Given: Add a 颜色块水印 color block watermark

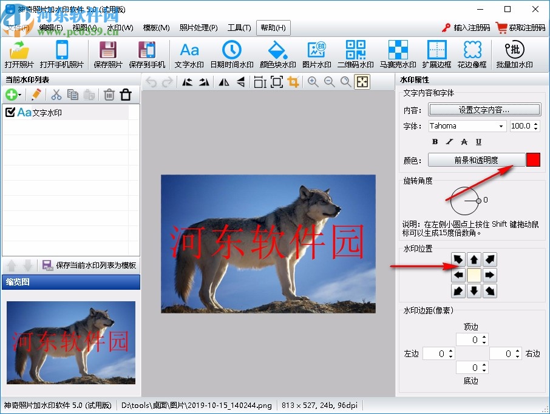Looking at the screenshot, I should click(278, 55).
